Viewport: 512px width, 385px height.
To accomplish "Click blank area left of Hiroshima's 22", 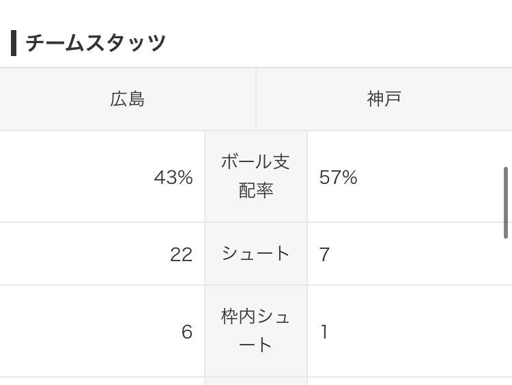I will coord(83,254).
